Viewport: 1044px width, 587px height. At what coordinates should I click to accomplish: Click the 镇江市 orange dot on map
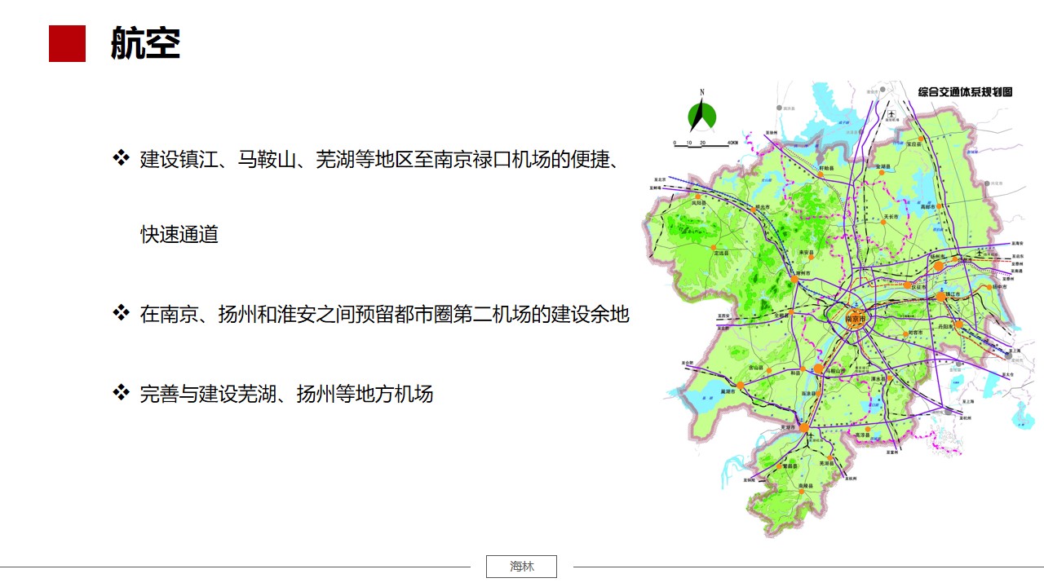pos(940,297)
